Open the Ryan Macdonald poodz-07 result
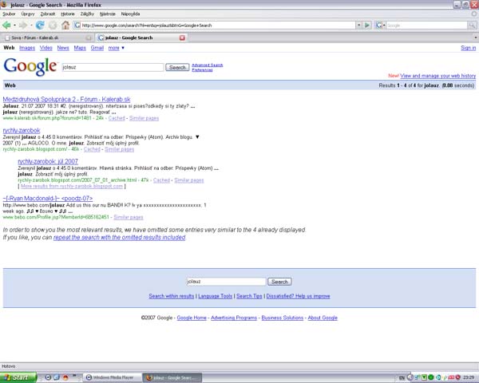This screenshot has height=383, width=479. click(x=48, y=198)
